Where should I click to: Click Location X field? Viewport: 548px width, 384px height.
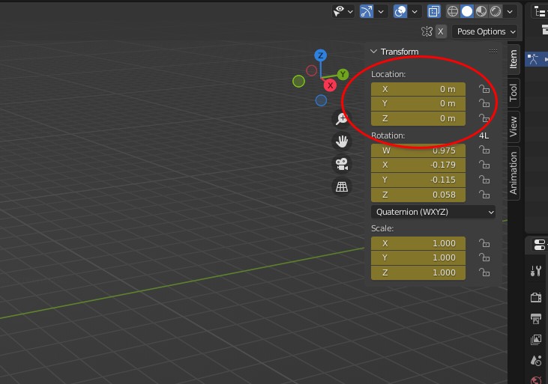point(418,89)
